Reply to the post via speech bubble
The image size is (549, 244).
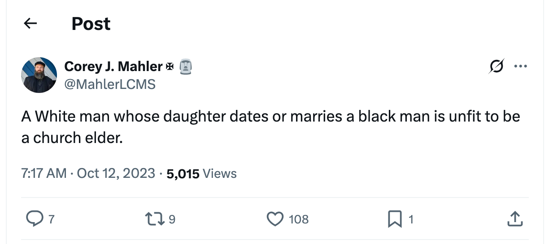point(34,219)
